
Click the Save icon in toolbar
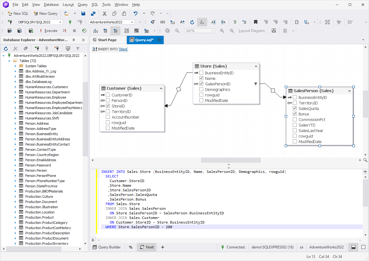(x=83, y=14)
